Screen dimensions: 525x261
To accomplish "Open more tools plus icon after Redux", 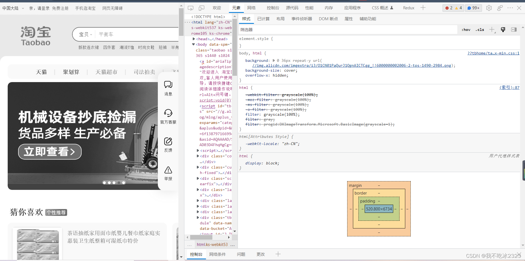I will coord(423,8).
